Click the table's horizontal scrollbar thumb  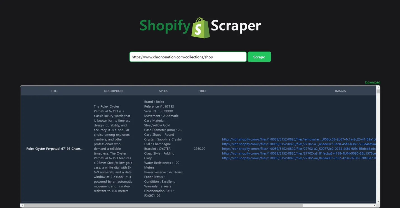click(x=164, y=205)
